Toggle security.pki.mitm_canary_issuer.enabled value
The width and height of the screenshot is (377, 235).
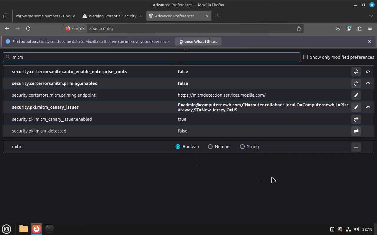point(356,119)
